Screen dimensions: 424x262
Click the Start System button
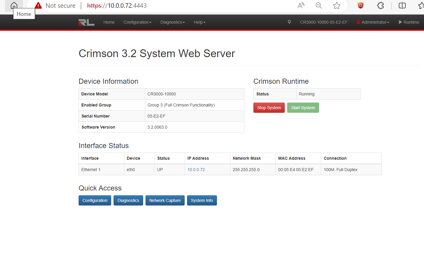point(303,108)
